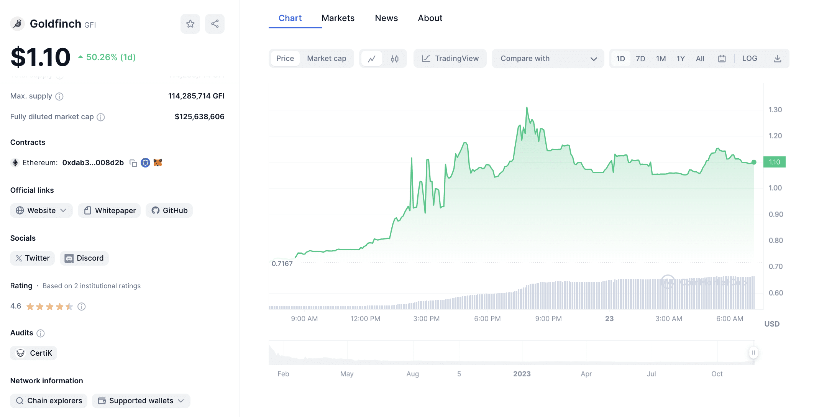Open the Chart tab
Image resolution: width=814 pixels, height=417 pixels.
click(x=290, y=18)
